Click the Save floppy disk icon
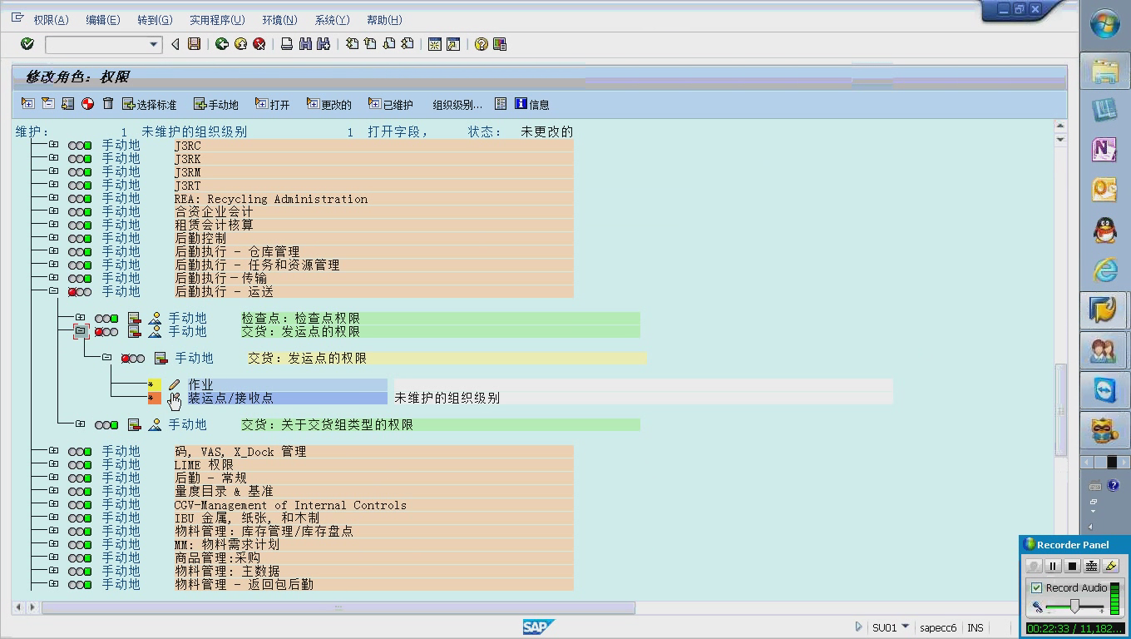The width and height of the screenshot is (1131, 639). click(194, 44)
